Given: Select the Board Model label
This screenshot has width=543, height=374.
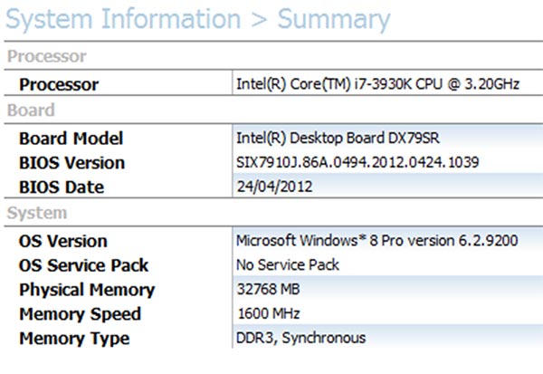Looking at the screenshot, I should [x=71, y=139].
